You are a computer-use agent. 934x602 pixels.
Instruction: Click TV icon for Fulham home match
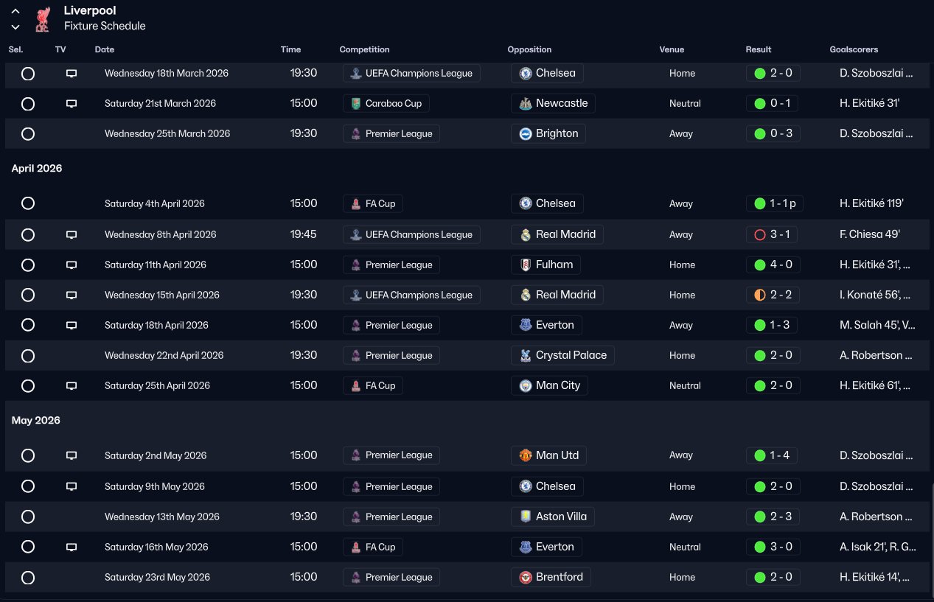click(72, 265)
